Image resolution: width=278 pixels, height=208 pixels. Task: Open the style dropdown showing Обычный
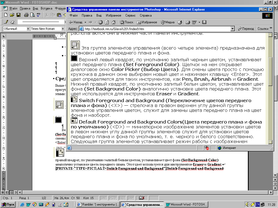[28, 29]
